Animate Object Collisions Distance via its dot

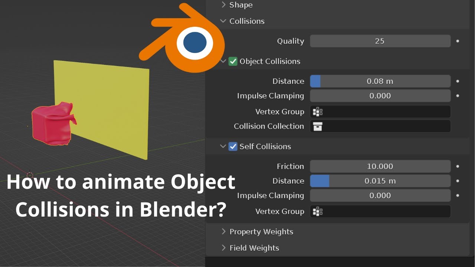pos(458,81)
